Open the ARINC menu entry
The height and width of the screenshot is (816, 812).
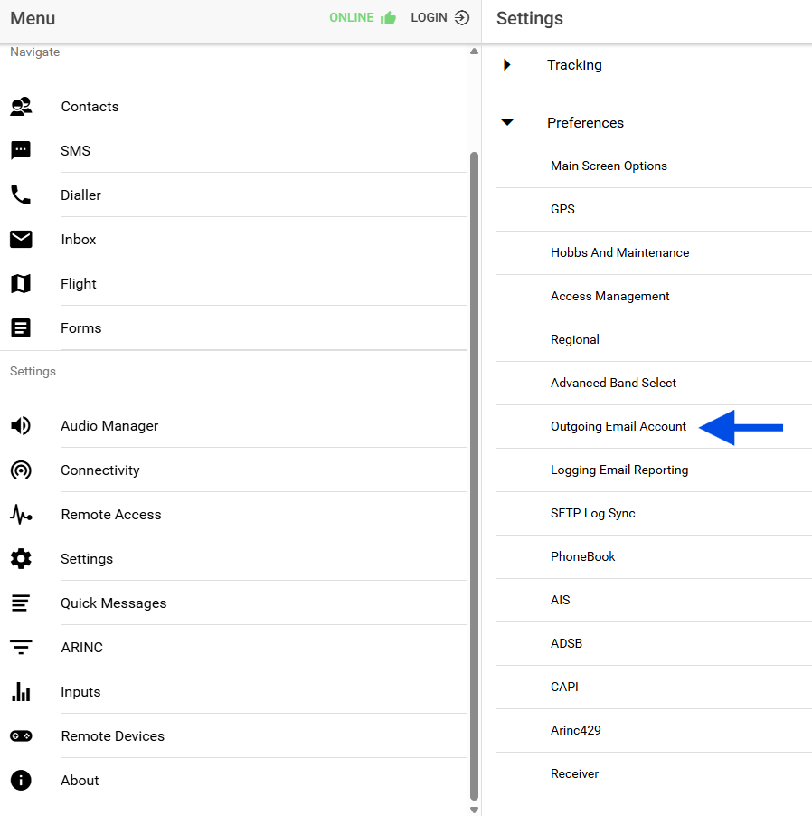coord(82,648)
